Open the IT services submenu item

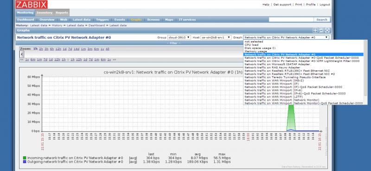pos(187,20)
